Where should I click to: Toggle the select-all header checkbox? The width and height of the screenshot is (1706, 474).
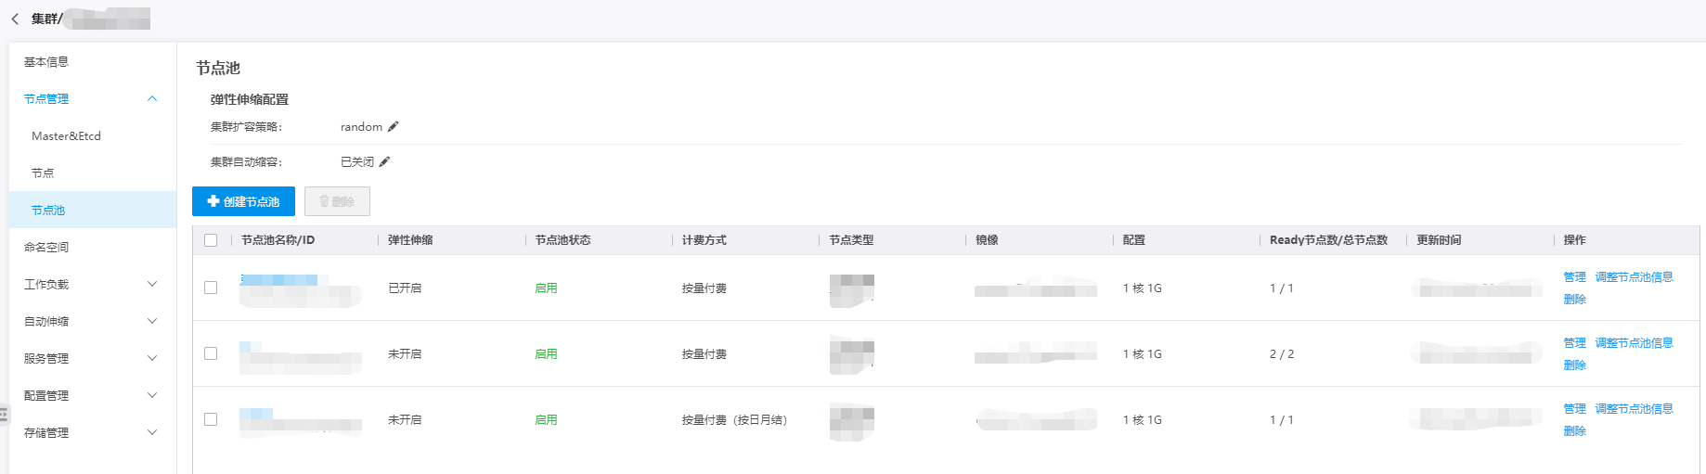(211, 240)
